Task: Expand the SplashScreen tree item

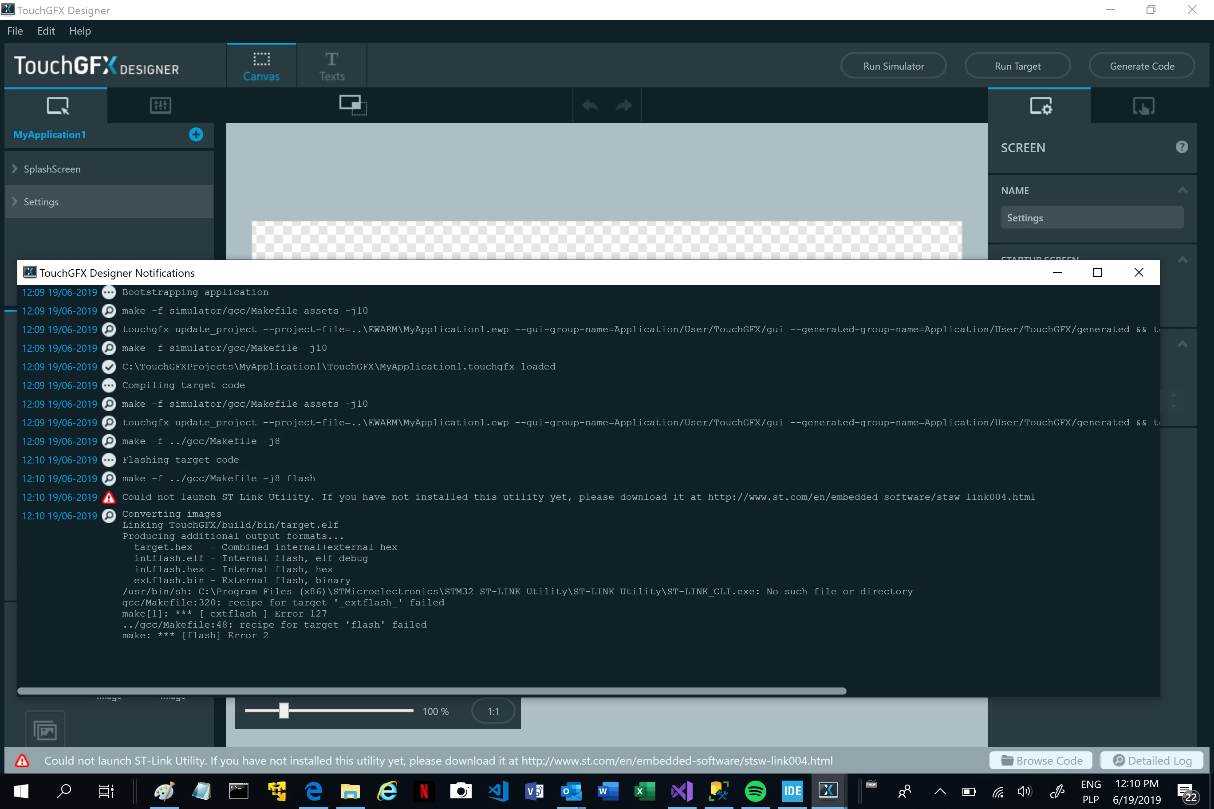Action: click(15, 169)
